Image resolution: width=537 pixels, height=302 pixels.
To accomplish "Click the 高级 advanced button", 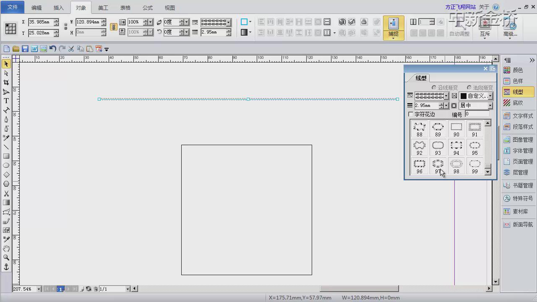I will 510,28.
